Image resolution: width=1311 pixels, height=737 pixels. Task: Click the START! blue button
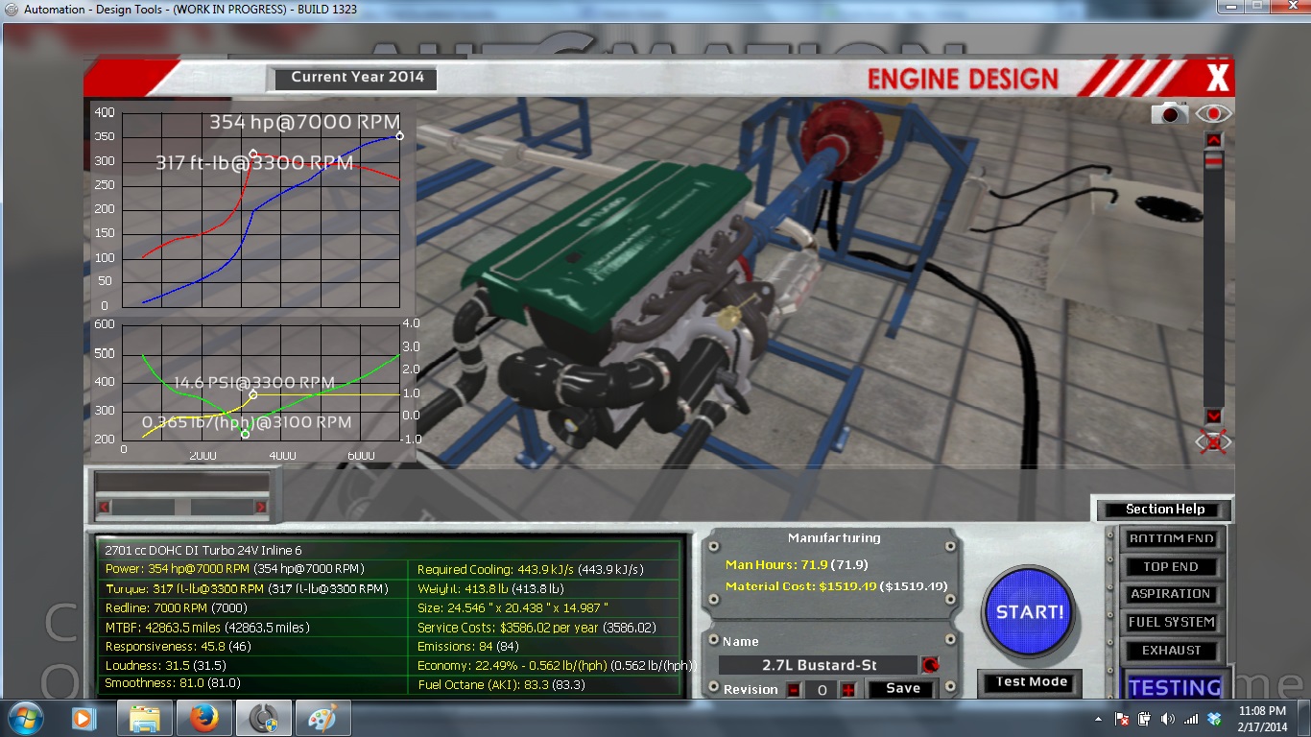[x=1029, y=611]
